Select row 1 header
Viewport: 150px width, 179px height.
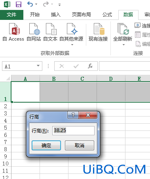coord(6,92)
